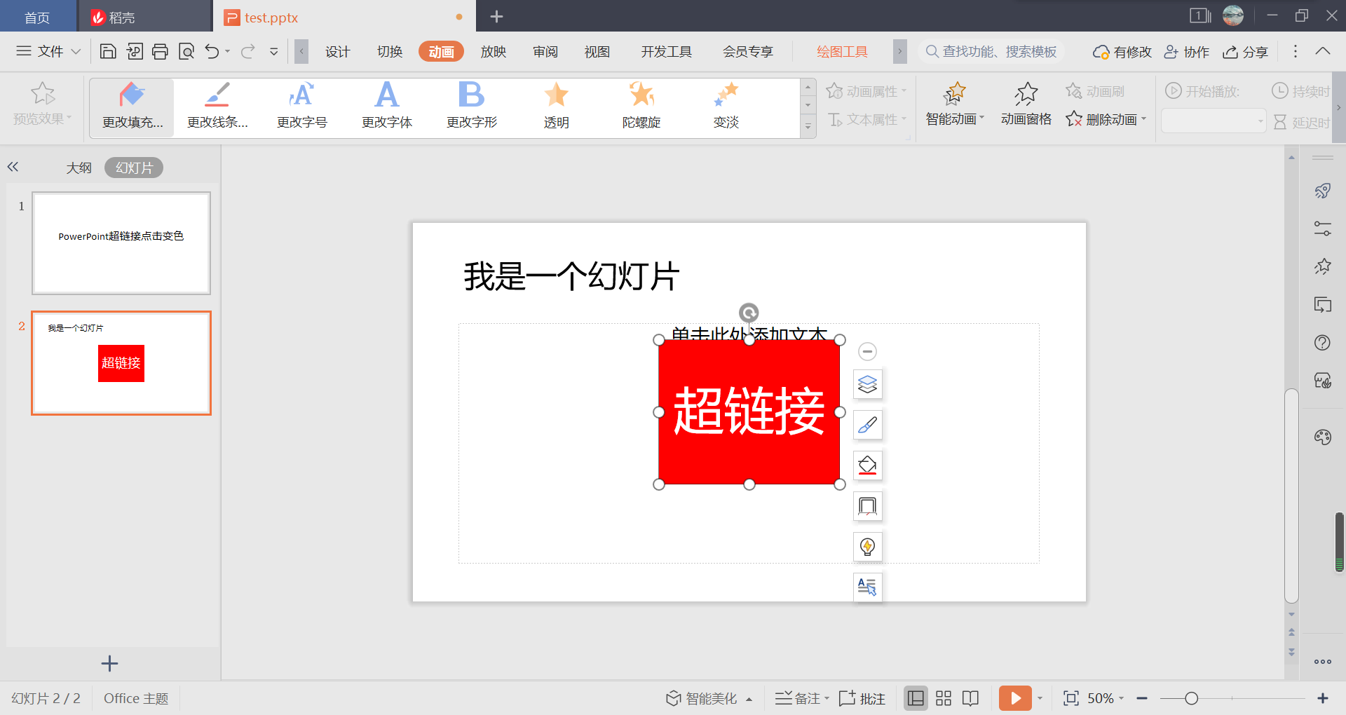Switch panel to 幻灯片 view

[x=134, y=168]
